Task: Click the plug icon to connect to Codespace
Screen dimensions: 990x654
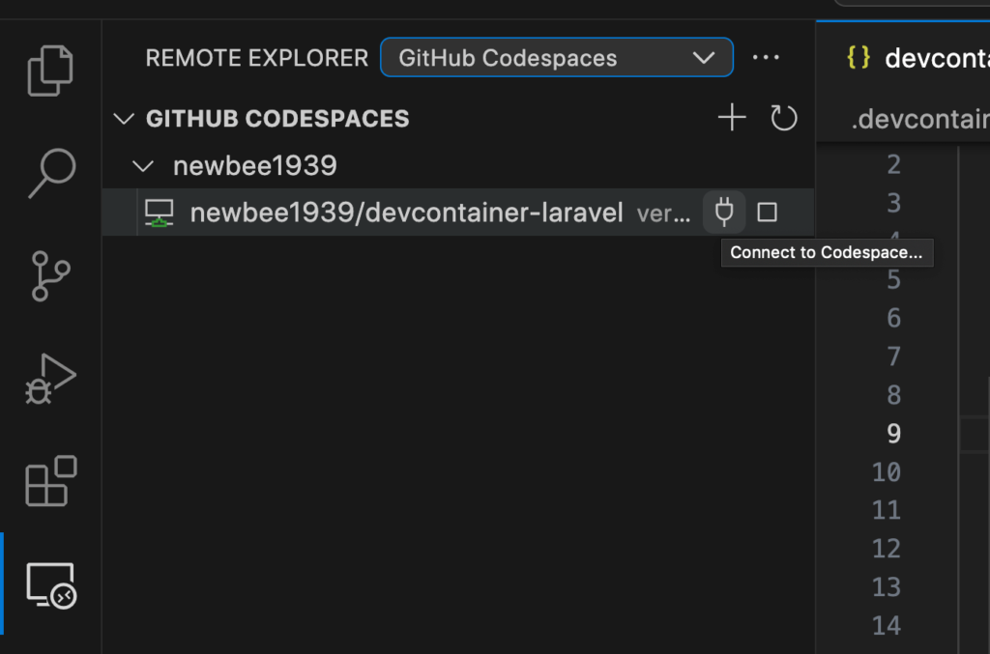Action: [x=723, y=212]
